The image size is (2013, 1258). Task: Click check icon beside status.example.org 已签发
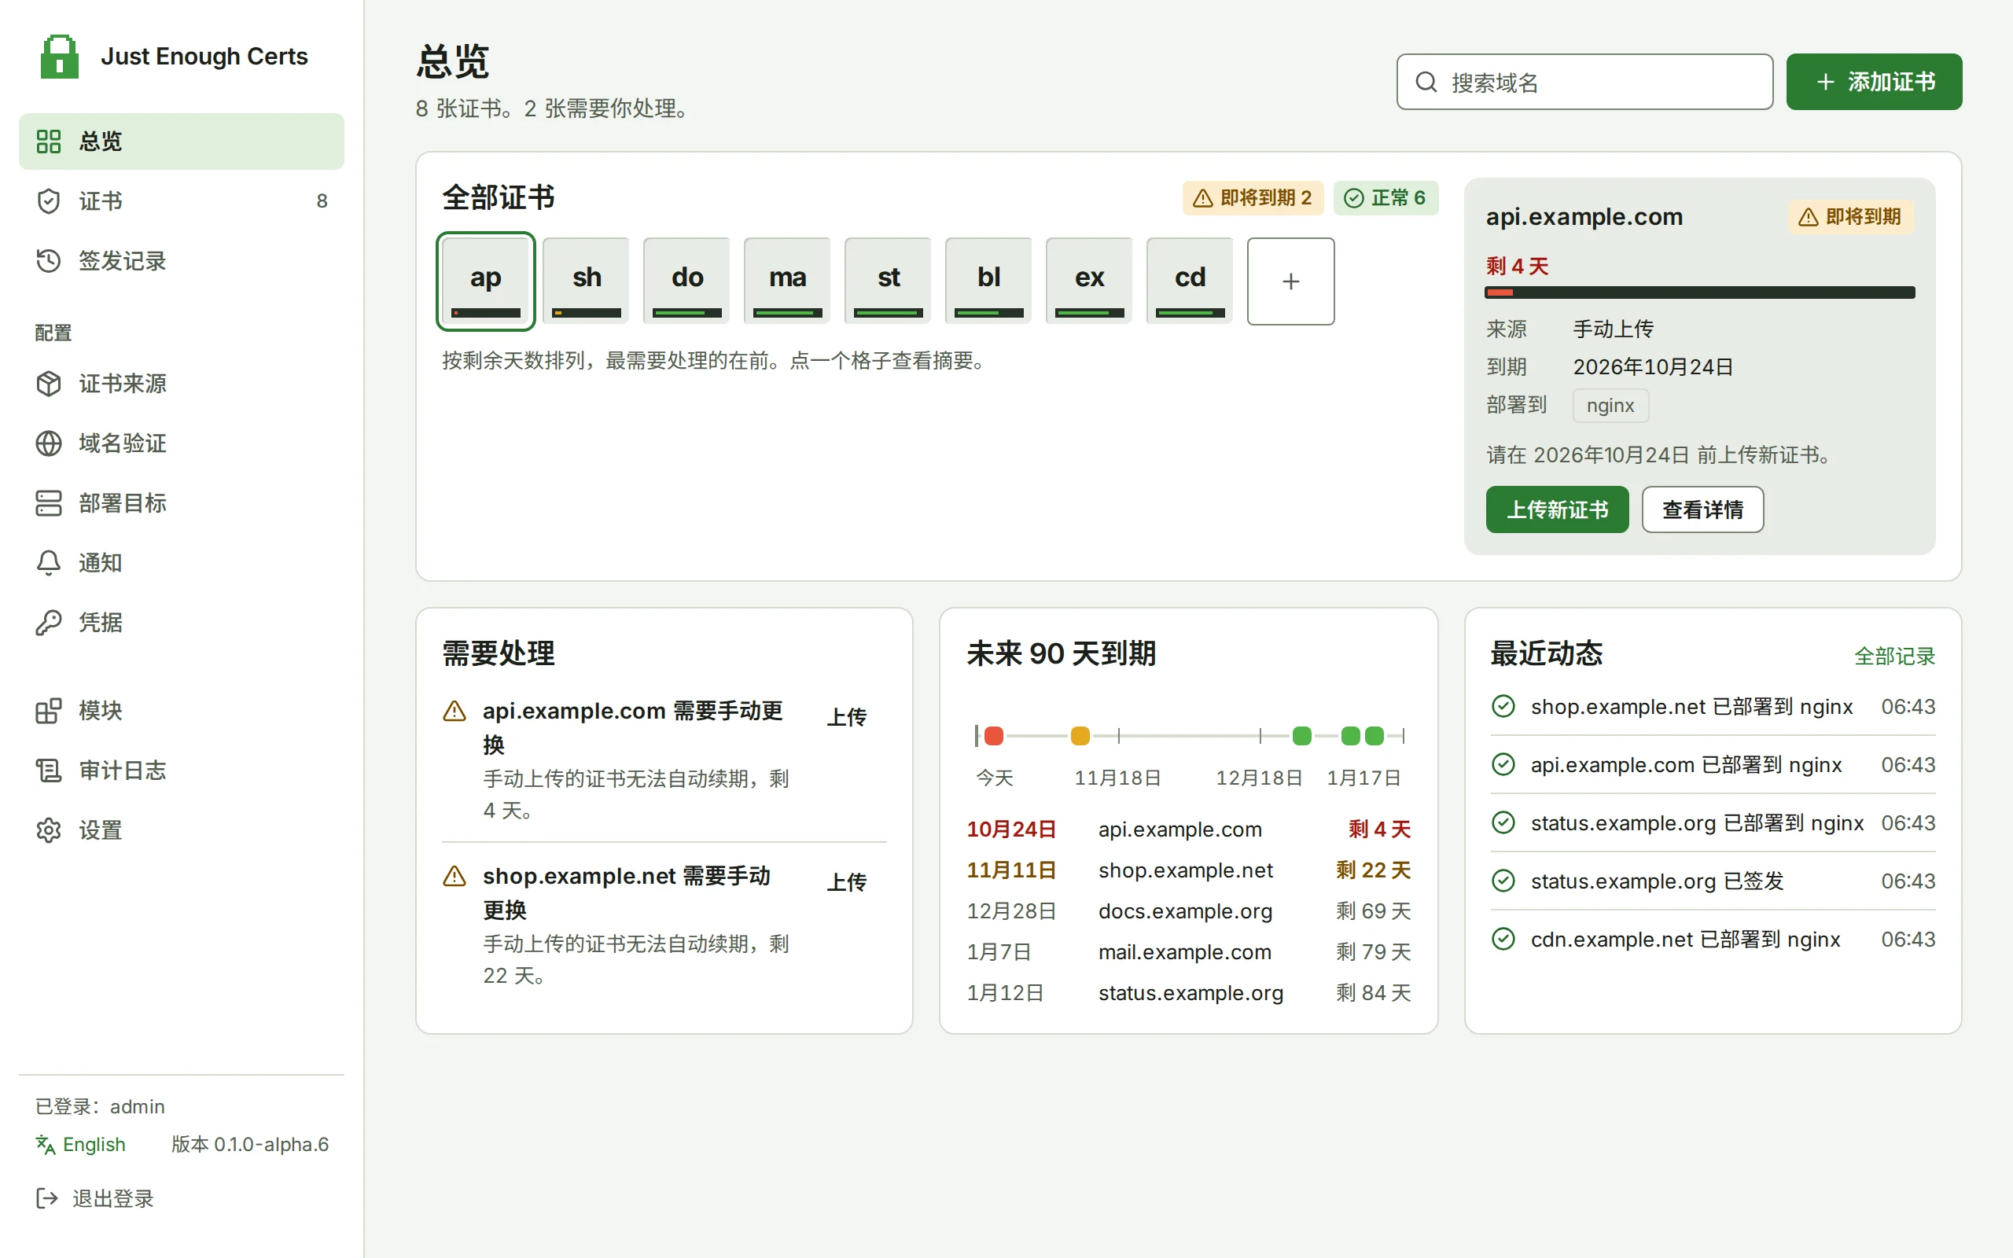tap(1503, 881)
